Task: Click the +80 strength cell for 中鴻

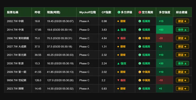Action: coord(165,30)
